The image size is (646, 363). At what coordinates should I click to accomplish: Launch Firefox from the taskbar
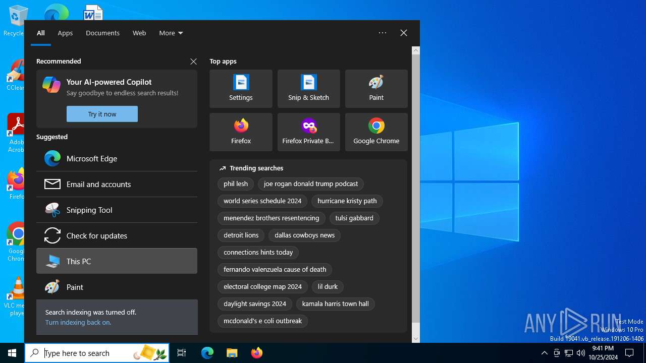257,353
